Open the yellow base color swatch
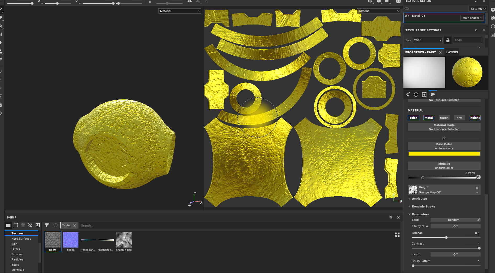 point(444,154)
